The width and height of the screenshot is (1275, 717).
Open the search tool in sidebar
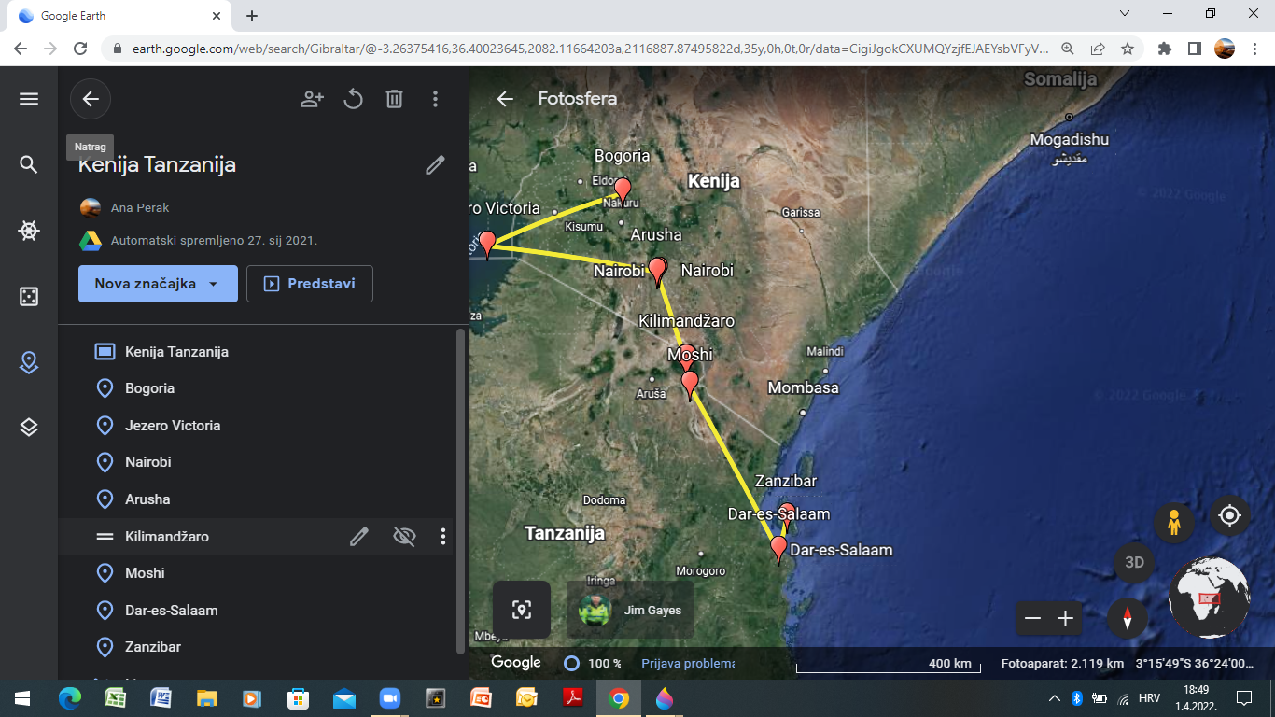29,164
